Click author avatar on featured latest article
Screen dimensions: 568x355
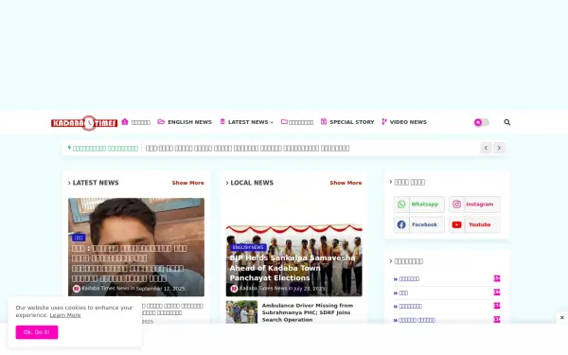pos(76,289)
